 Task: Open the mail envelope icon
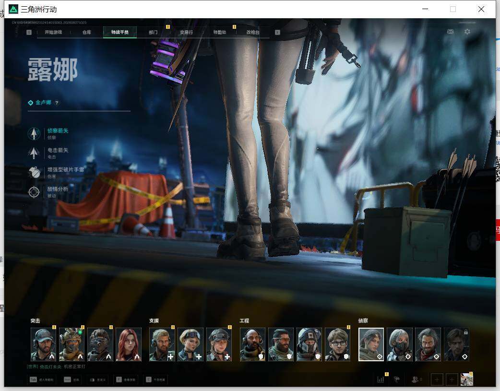[x=450, y=32]
